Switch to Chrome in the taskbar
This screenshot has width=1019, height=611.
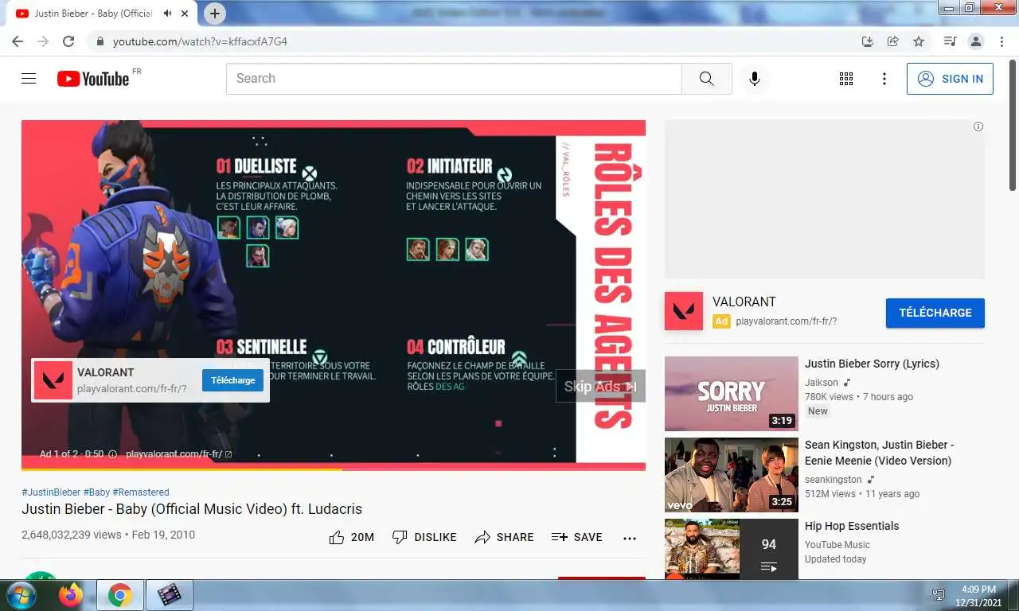pos(120,595)
